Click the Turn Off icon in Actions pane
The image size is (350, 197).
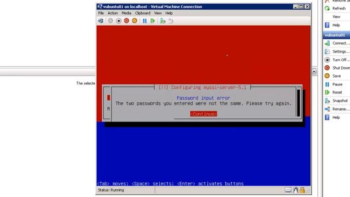click(x=327, y=60)
